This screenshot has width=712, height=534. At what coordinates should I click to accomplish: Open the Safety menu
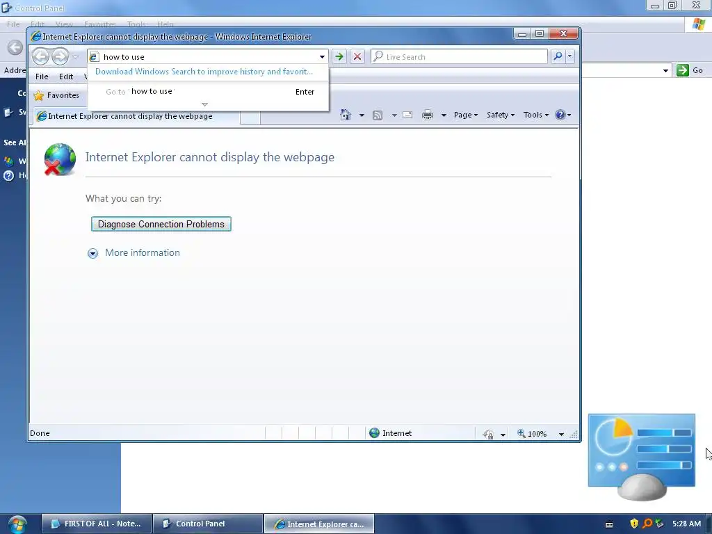[501, 115]
